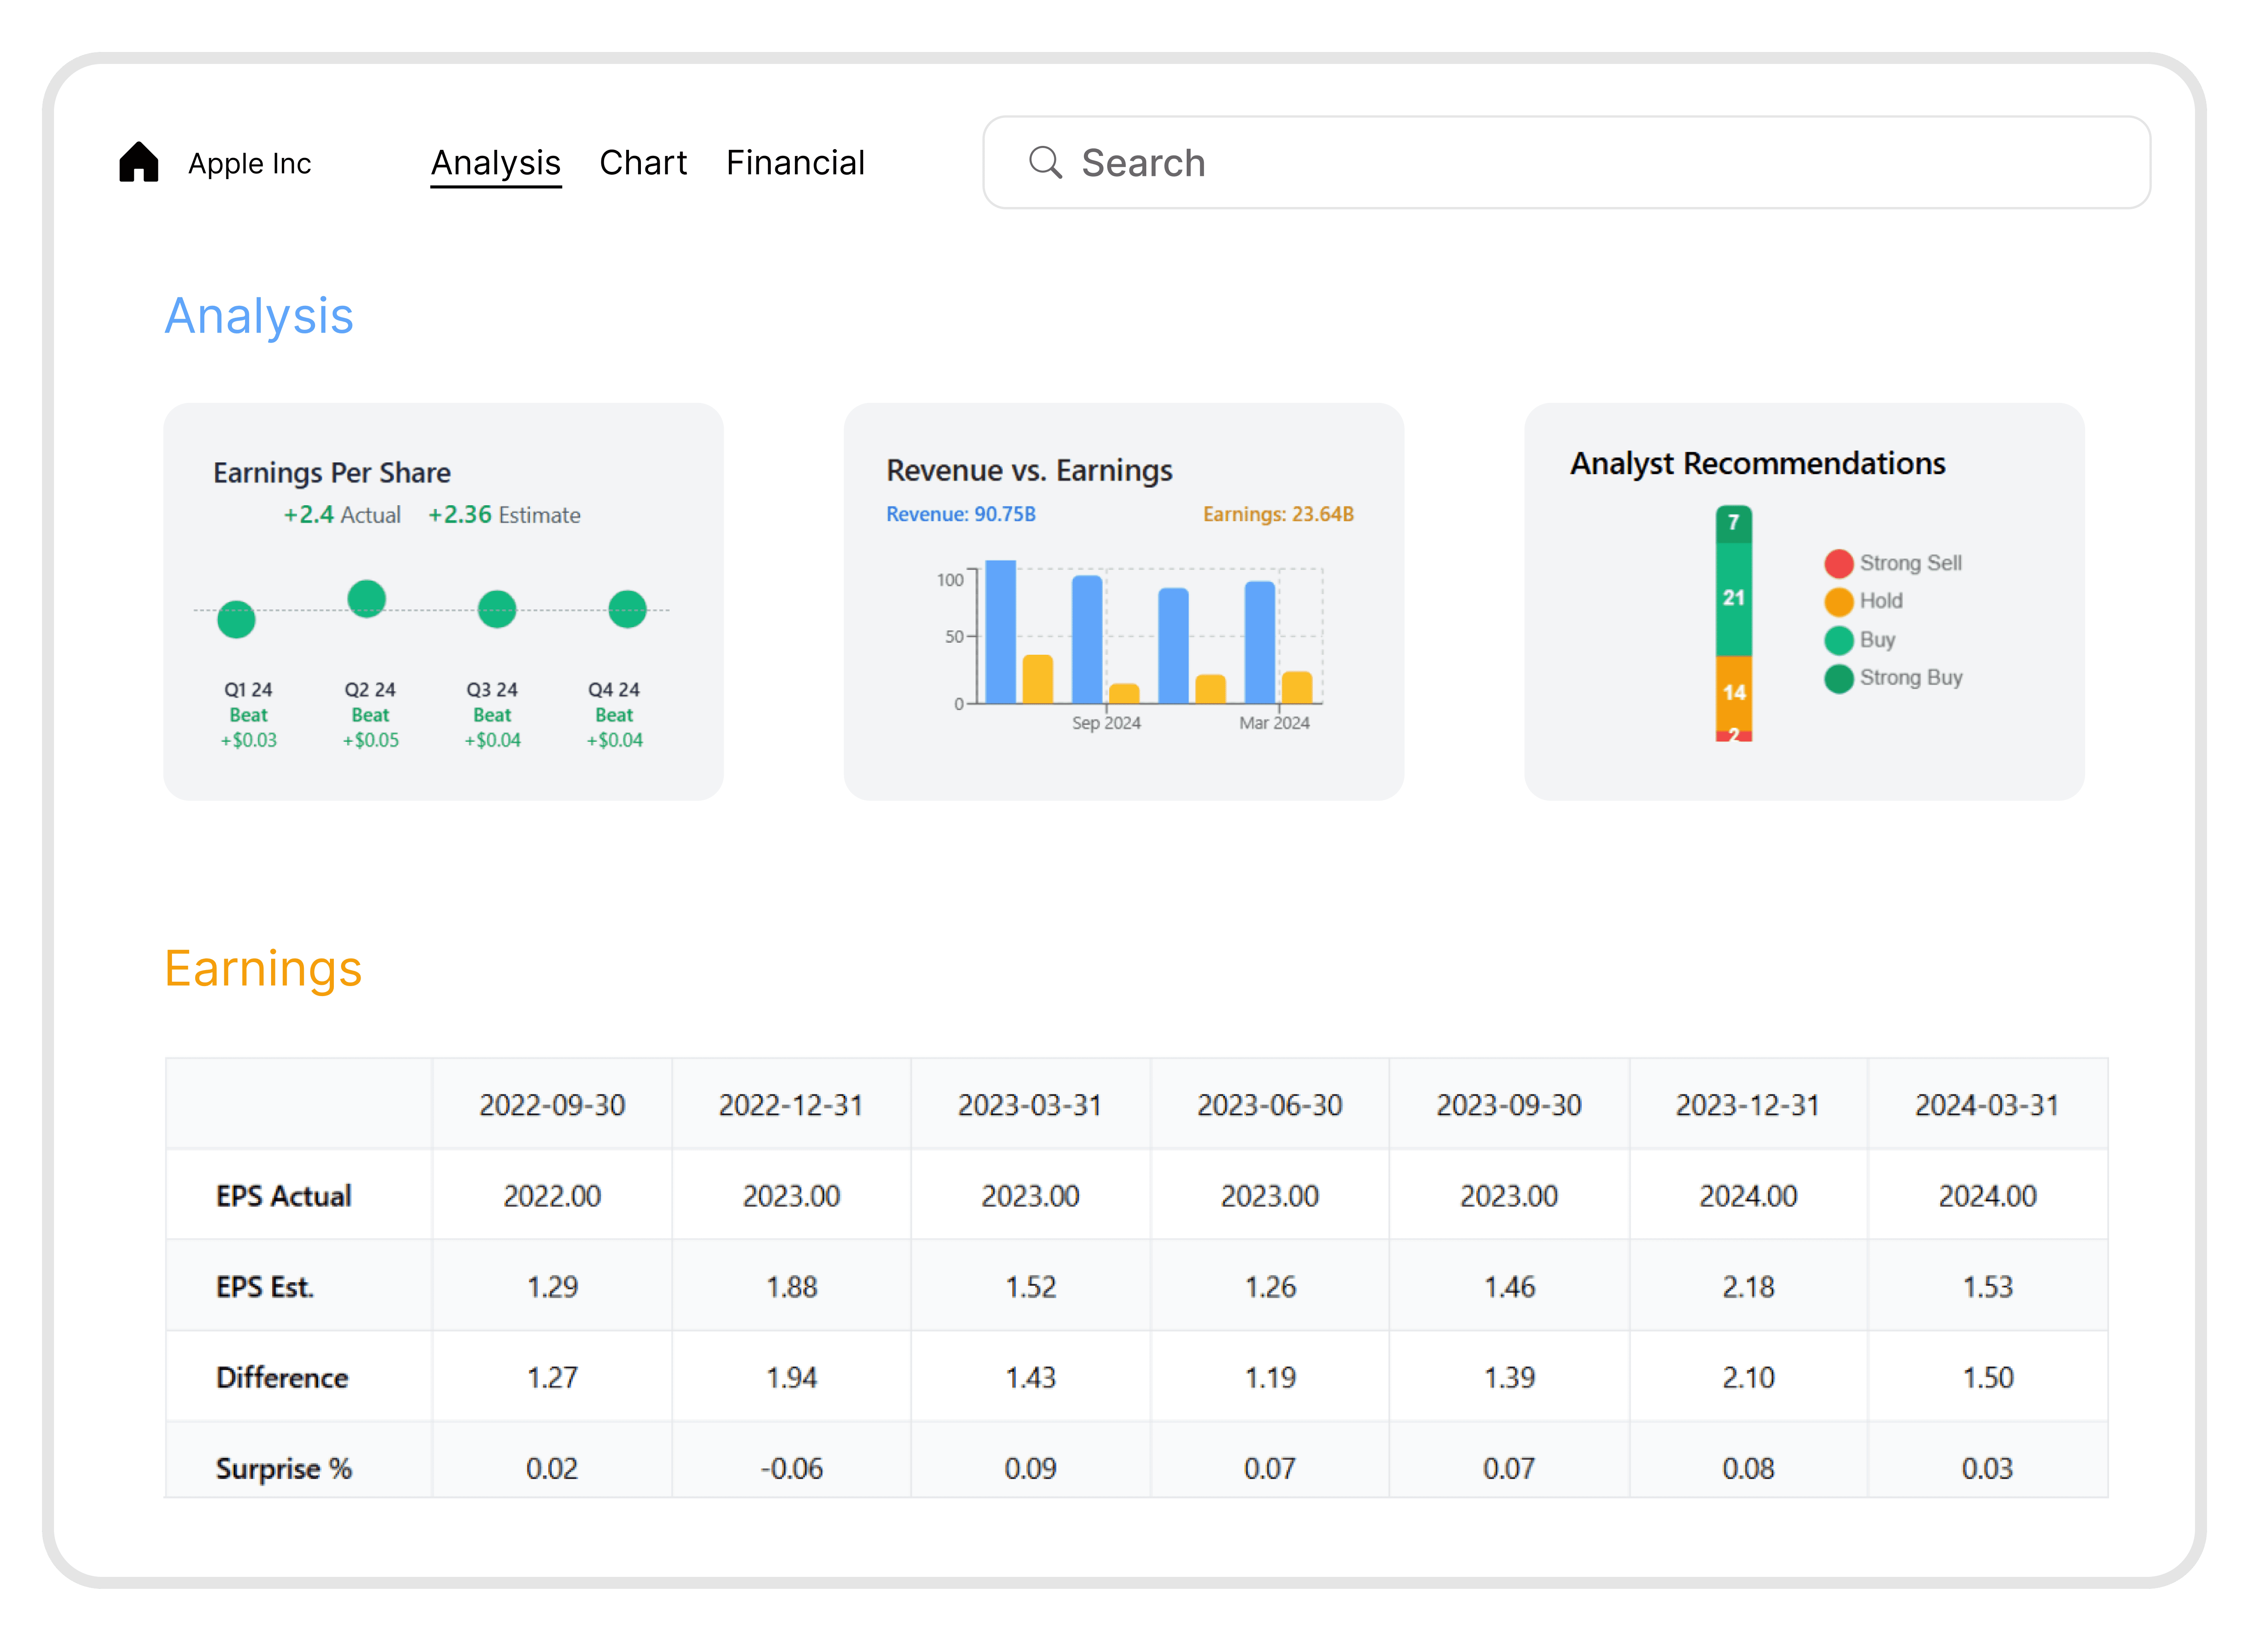Click EPS Est. value 1.29
The width and height of the screenshot is (2247, 1652).
[x=552, y=1287]
